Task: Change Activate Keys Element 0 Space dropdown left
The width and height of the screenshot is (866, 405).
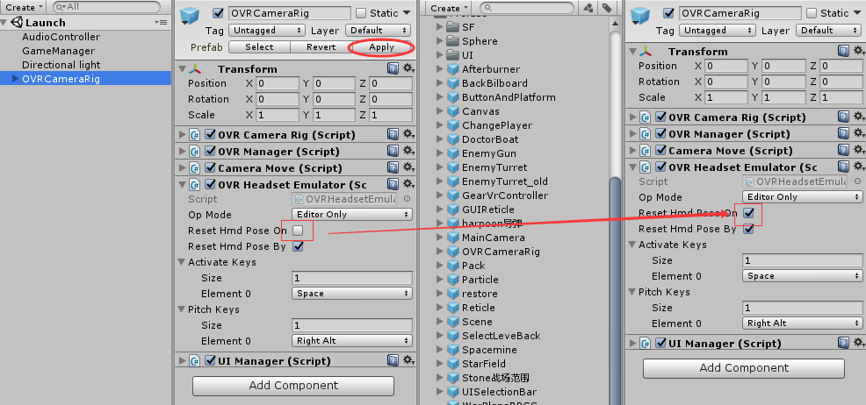Action: pos(352,294)
